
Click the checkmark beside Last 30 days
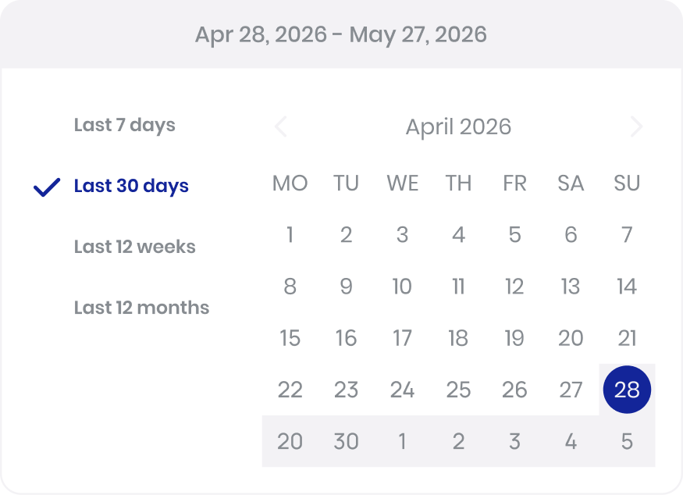(x=46, y=186)
